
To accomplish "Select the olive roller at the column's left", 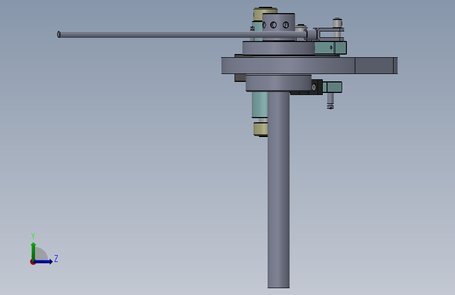I will pyautogui.click(x=260, y=129).
